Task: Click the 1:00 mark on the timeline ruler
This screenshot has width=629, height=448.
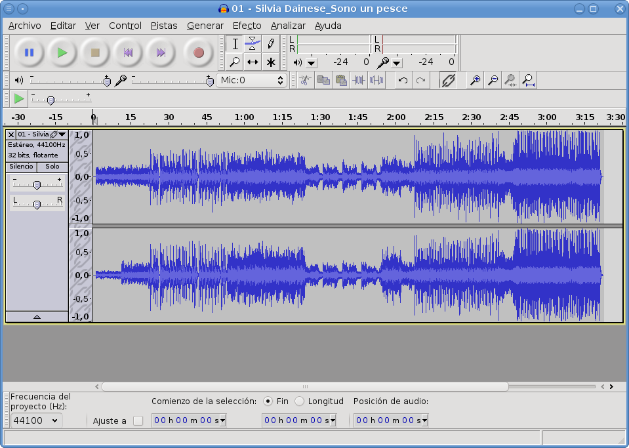Action: coord(244,117)
